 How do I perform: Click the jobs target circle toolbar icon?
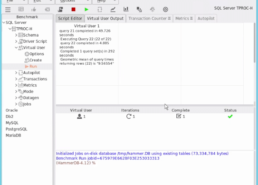166,10
